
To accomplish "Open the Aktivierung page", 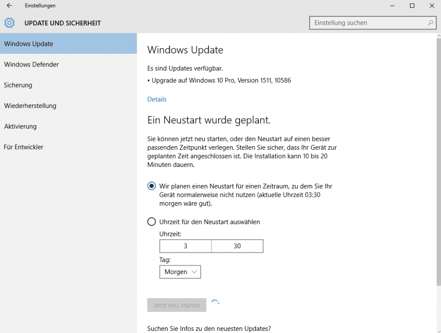I will (x=68, y=126).
